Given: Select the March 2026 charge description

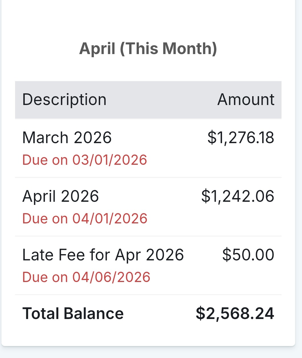Looking at the screenshot, I should (67, 138).
